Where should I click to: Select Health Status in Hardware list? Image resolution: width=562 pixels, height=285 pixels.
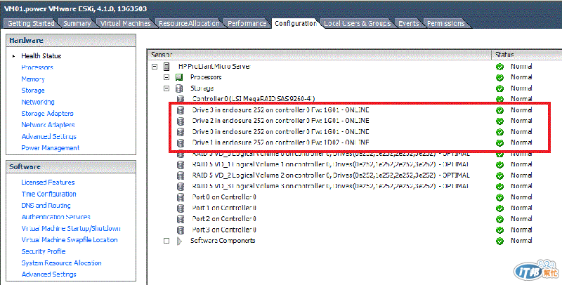41,56
